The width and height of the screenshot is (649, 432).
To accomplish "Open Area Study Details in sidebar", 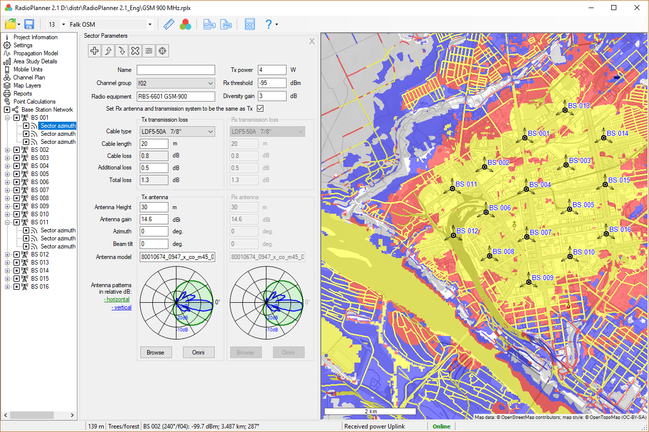I will pos(35,61).
